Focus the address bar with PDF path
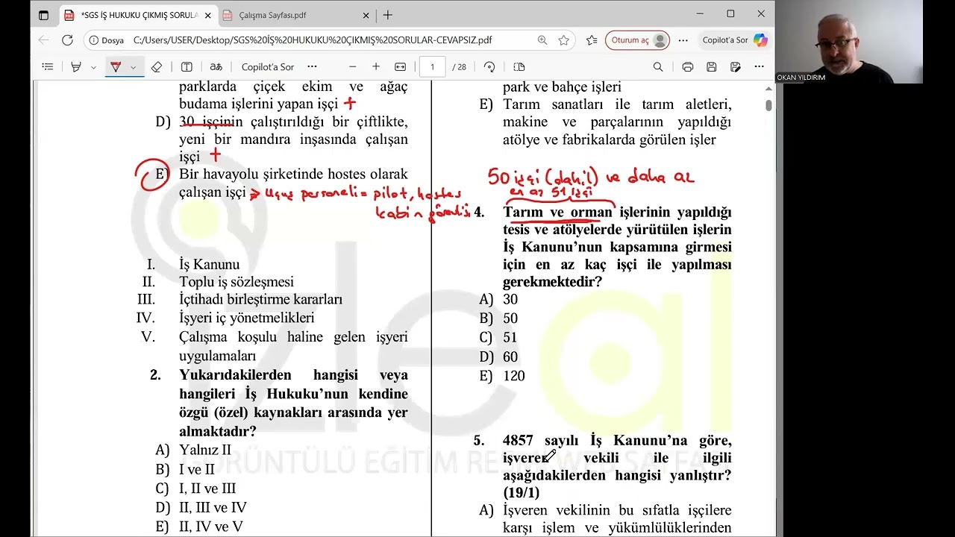 tap(312, 40)
